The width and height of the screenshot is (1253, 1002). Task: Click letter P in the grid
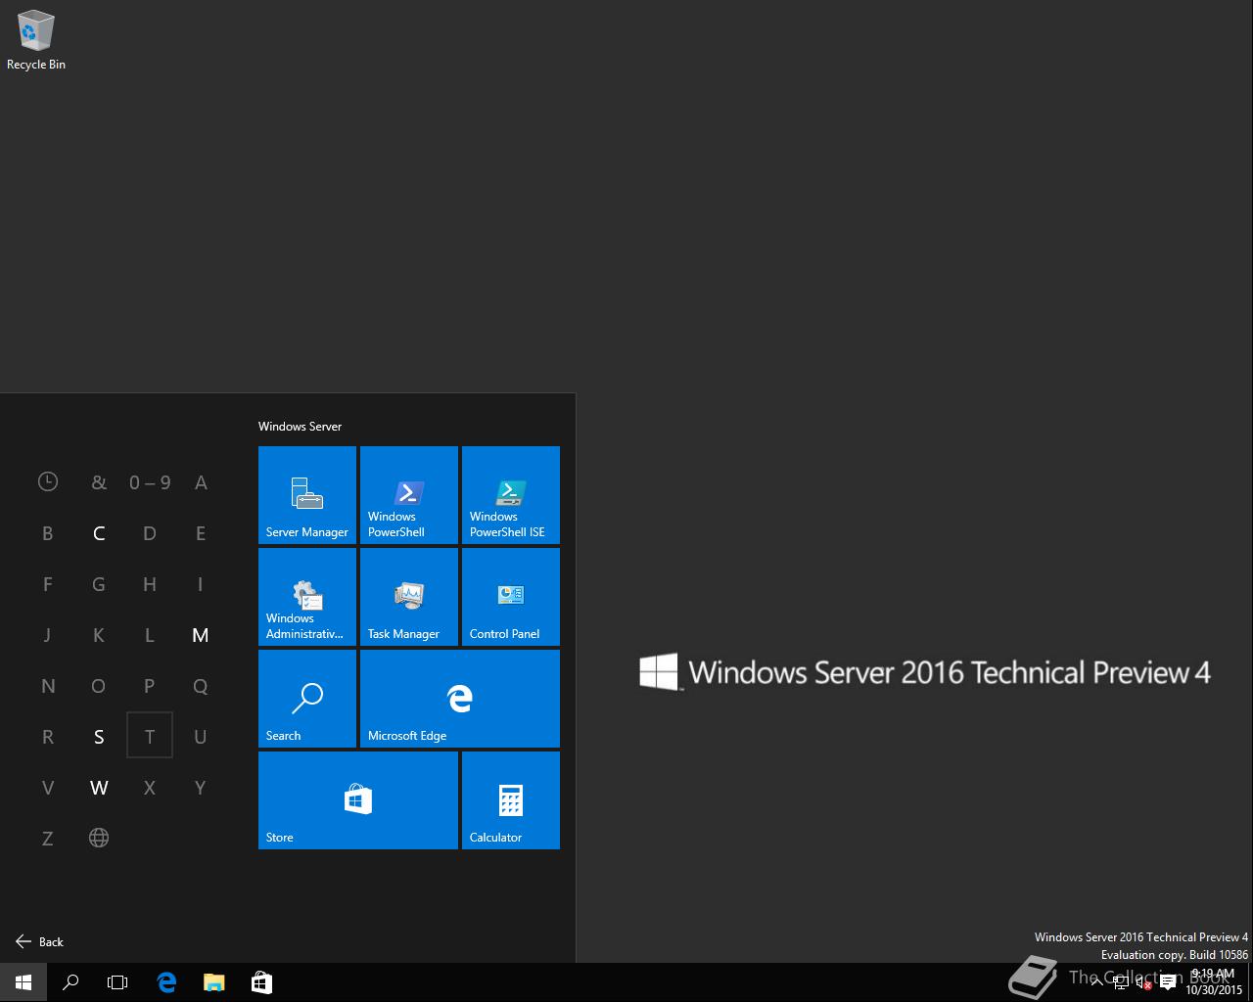coord(150,686)
